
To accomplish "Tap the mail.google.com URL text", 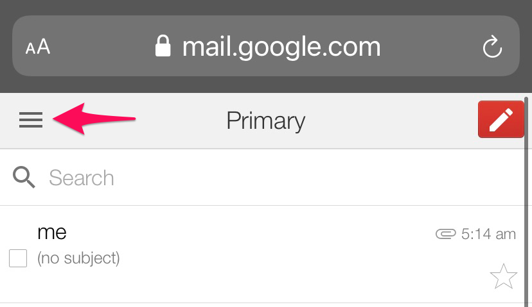I will click(x=281, y=46).
